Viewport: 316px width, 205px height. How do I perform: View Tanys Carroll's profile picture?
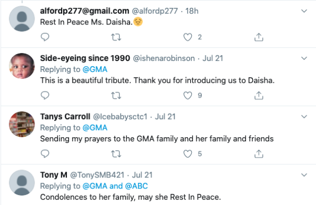click(22, 124)
